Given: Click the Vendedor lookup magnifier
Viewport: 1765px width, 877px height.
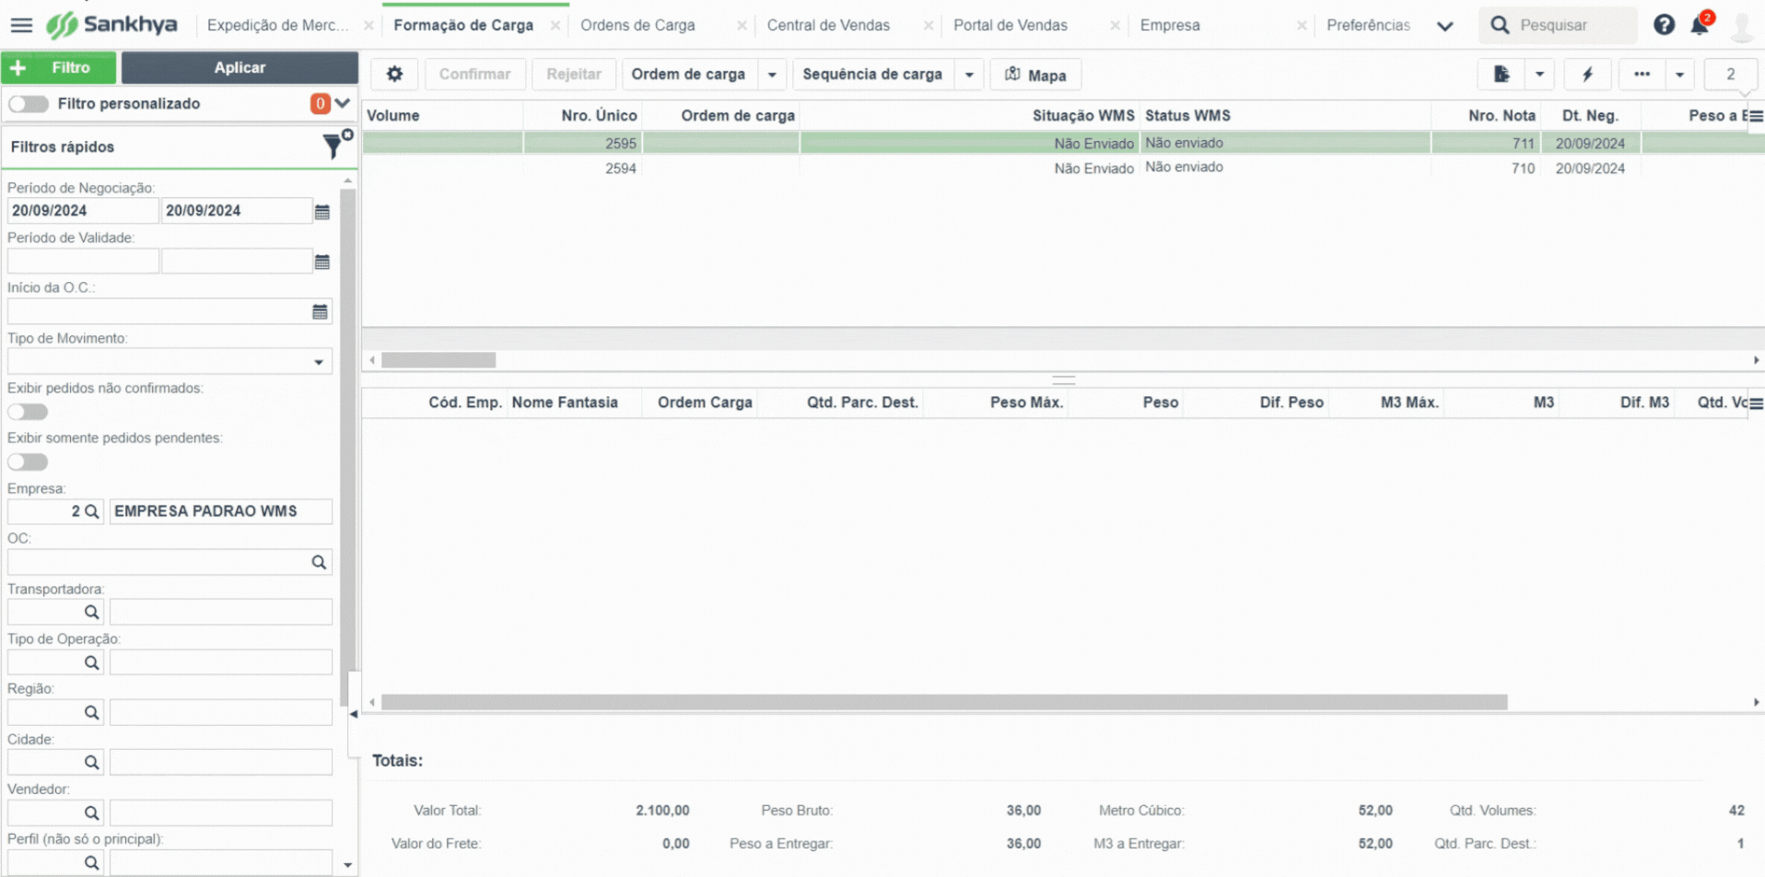Looking at the screenshot, I should click(x=91, y=813).
